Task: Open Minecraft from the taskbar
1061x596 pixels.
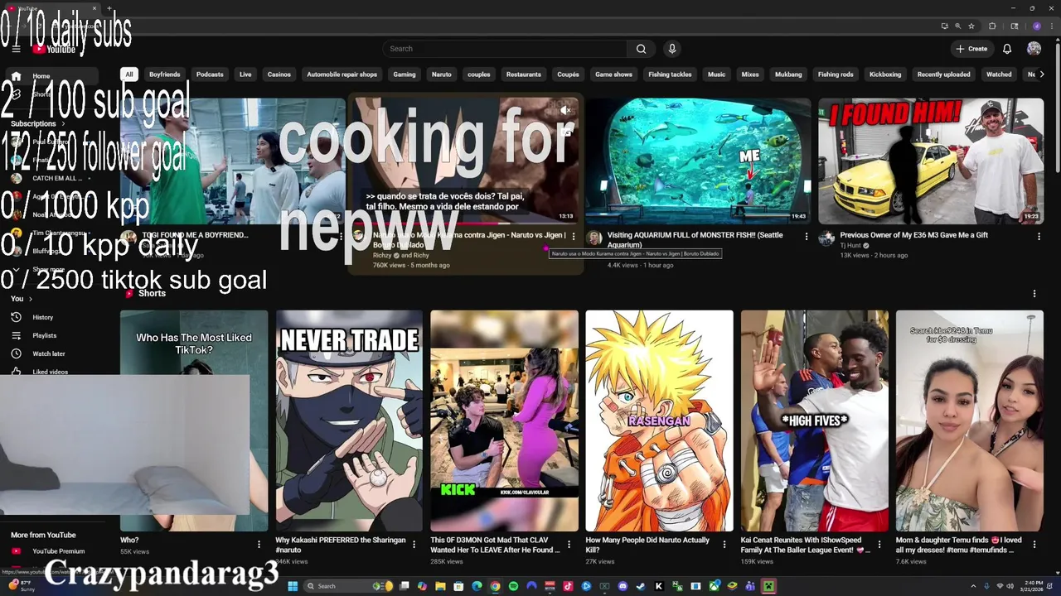Action: click(x=768, y=586)
